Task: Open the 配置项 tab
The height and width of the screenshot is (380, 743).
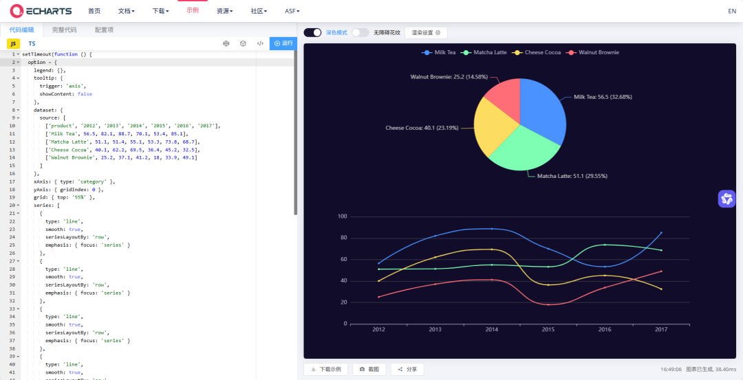Action: (x=105, y=30)
